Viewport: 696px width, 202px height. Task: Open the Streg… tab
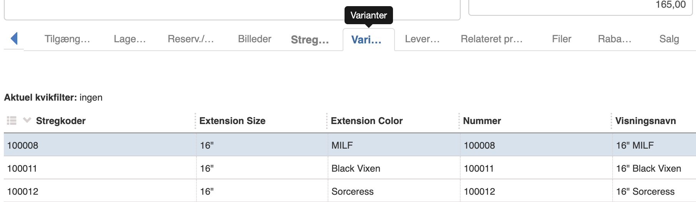(310, 40)
